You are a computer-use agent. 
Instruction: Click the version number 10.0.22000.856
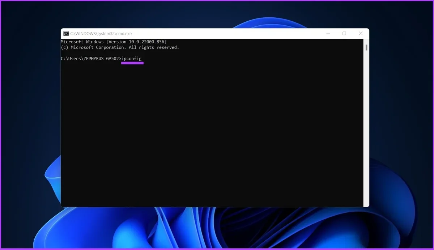[x=146, y=42]
